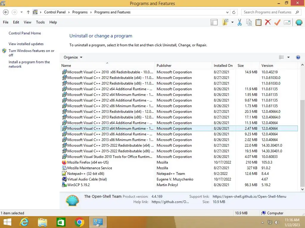Click the Search Programs and Features field

[268, 12]
